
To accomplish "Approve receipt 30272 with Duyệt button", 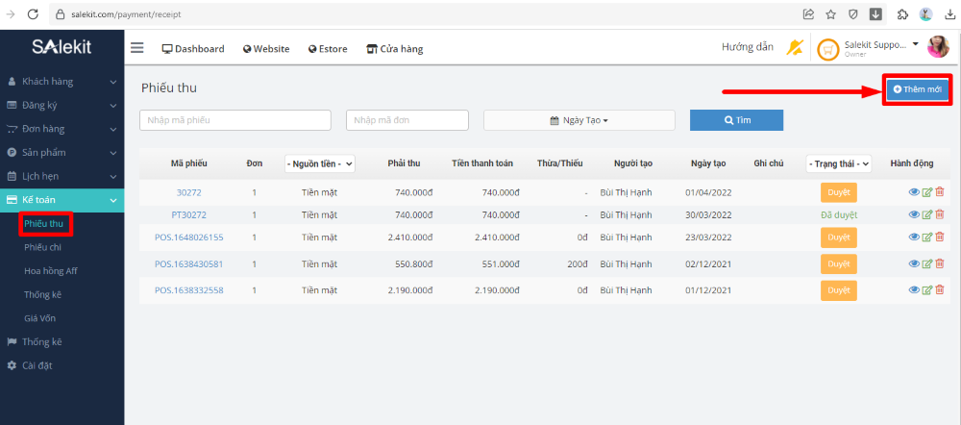I will [x=838, y=192].
